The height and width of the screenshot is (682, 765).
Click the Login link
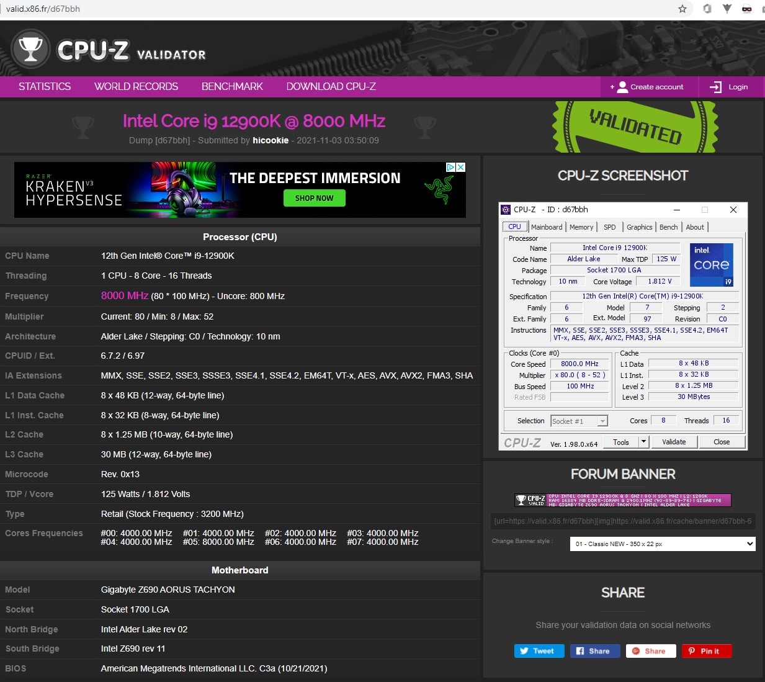738,87
